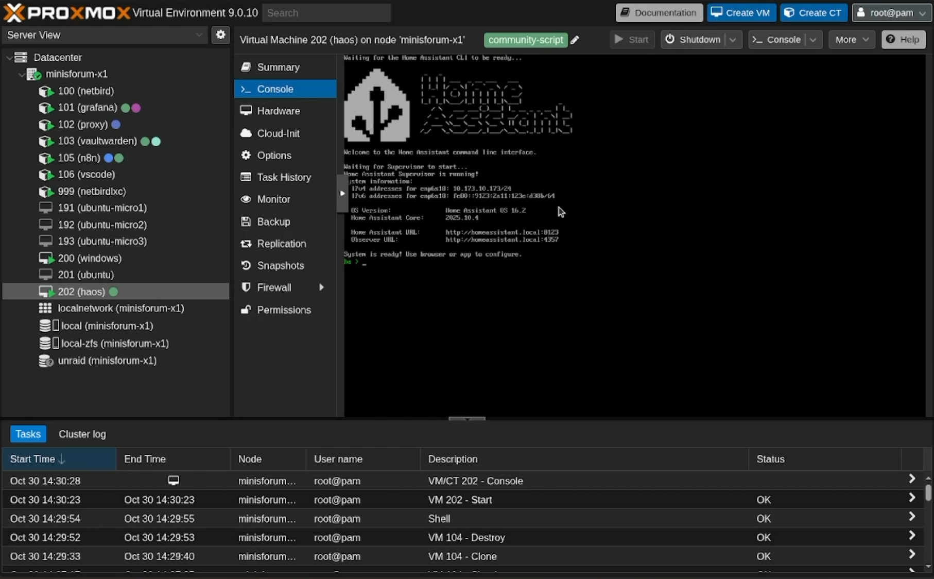Open the Backup panel
This screenshot has height=579, width=934.
tap(272, 221)
